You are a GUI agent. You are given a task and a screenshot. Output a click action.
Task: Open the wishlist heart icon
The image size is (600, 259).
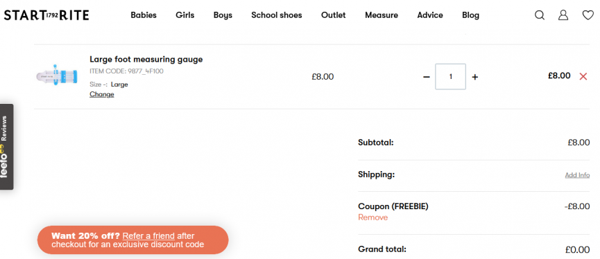[588, 15]
